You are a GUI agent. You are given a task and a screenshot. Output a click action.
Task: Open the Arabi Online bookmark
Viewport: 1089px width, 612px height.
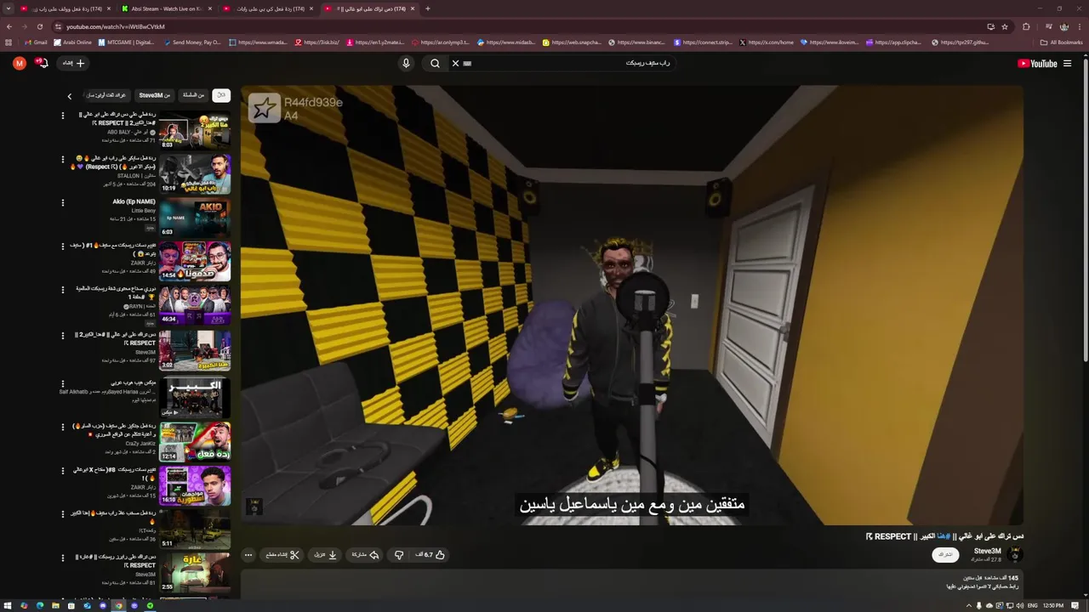(73, 42)
